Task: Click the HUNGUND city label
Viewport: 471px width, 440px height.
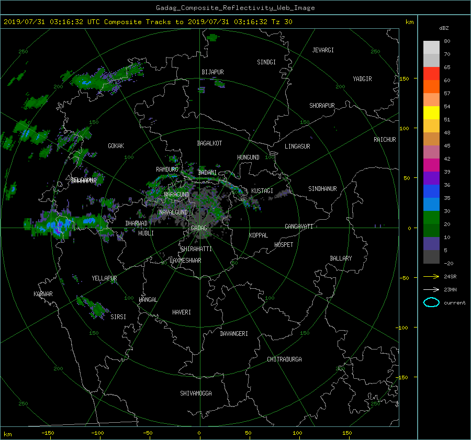Action: tap(248, 157)
